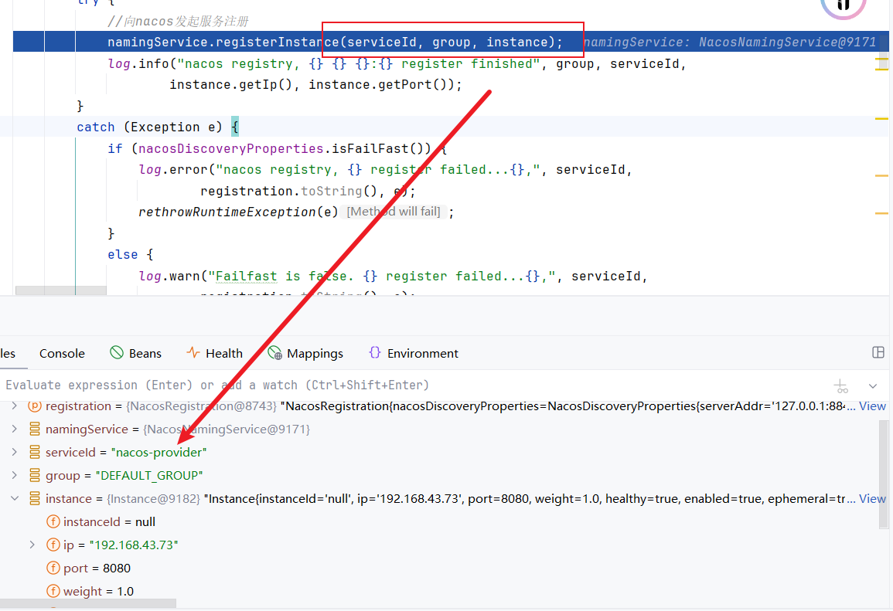Viewport: 893px width, 611px height.
Task: Expand the serviceId variable node
Action: coord(14,453)
